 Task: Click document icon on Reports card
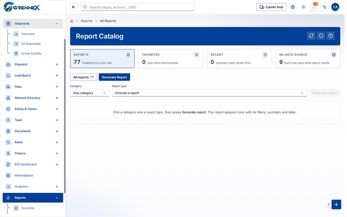coord(128,55)
